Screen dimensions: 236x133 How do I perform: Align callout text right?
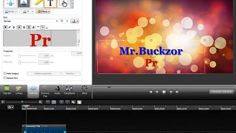coord(34,27)
